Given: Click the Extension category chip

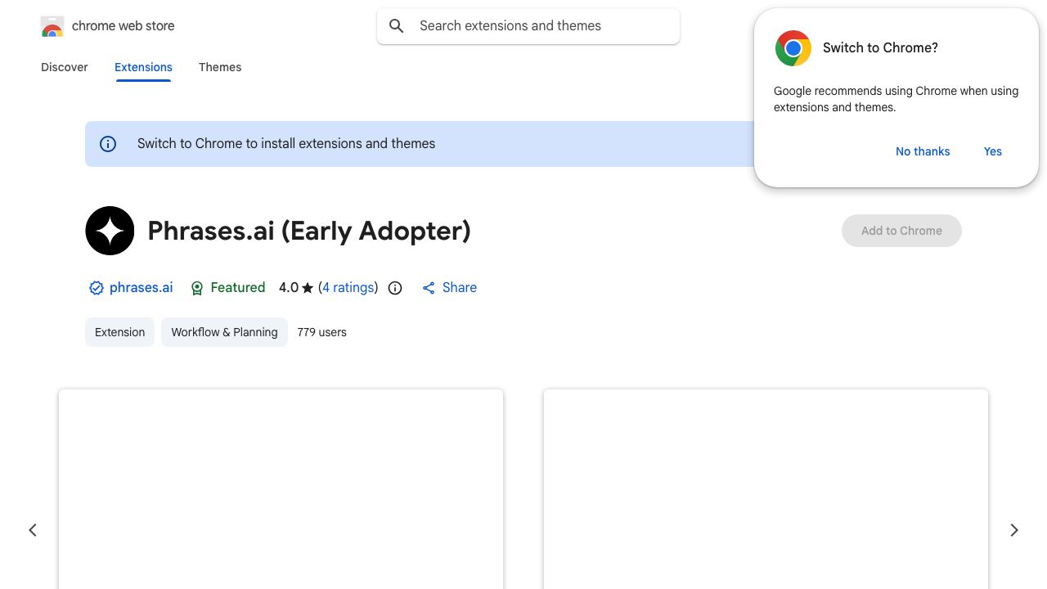Looking at the screenshot, I should pos(119,332).
